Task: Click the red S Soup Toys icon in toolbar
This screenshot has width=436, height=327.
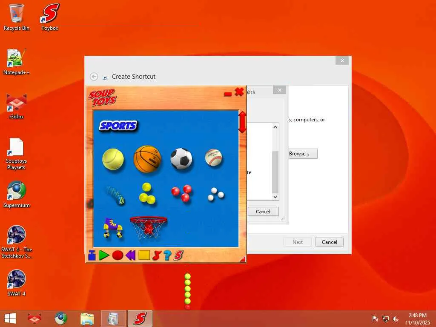Action: 178,255
